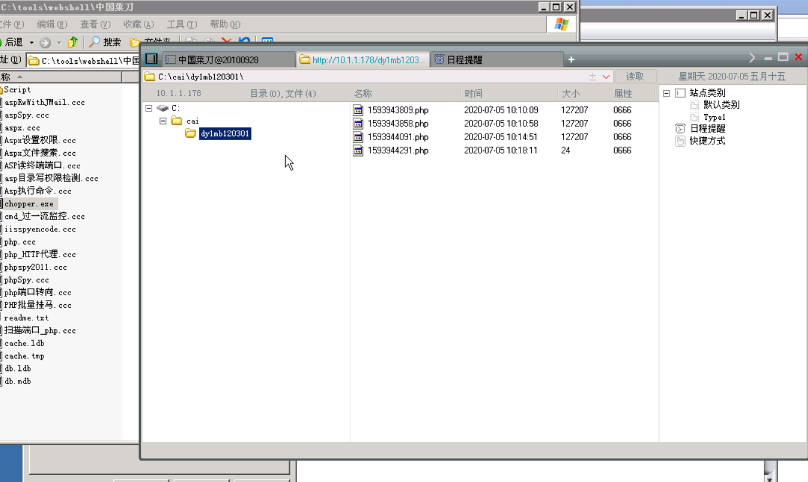Click the Windows flag logo in Explorer
Screen dimensions: 808x482
pos(562,24)
